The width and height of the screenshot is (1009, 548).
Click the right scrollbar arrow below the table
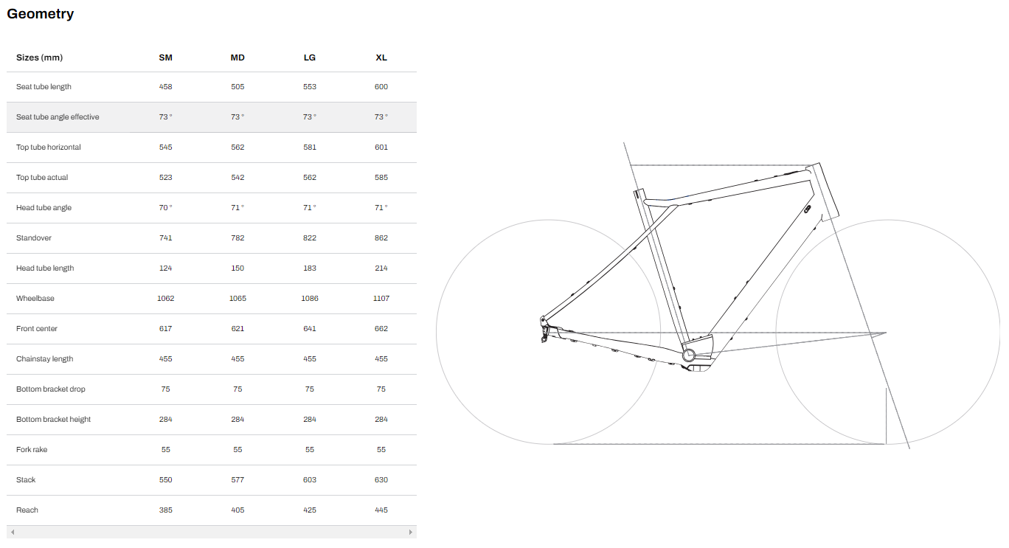click(411, 531)
